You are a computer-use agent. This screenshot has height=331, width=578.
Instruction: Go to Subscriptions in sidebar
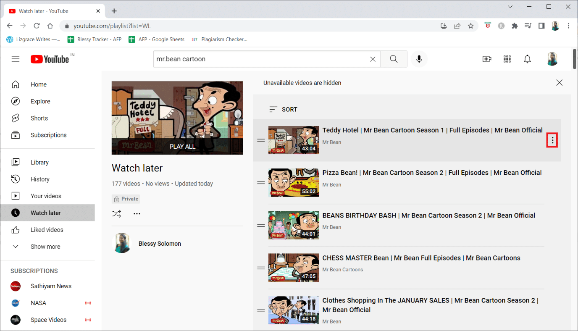pos(48,135)
